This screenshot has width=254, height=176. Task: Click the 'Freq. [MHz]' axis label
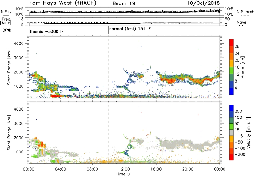(6, 21)
